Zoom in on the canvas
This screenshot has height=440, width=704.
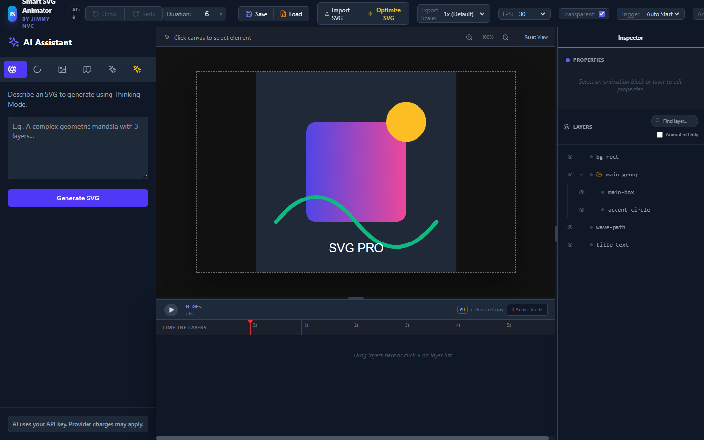click(469, 37)
